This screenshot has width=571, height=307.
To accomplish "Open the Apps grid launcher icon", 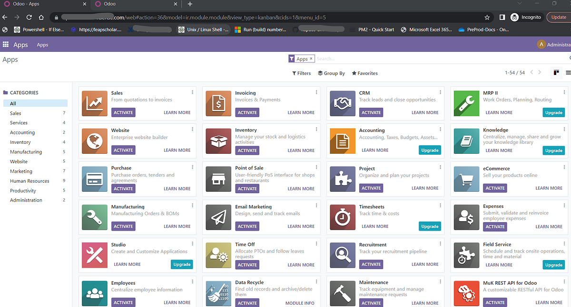I will point(6,45).
